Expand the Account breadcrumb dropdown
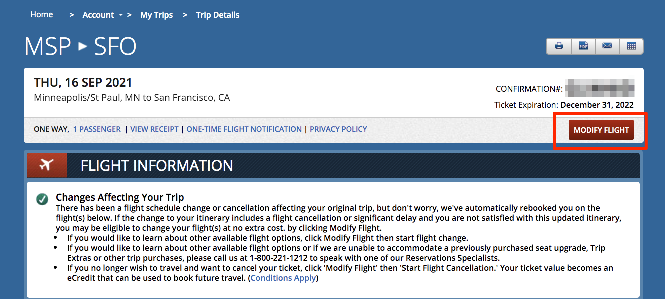Screen dimensions: 665x299 [120, 15]
